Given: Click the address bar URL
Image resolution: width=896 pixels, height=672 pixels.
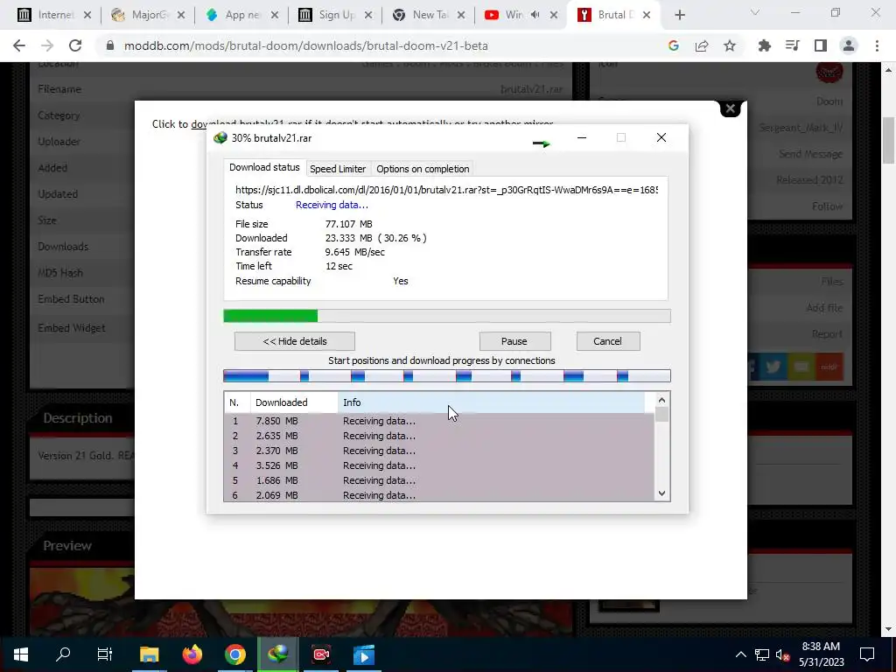Looking at the screenshot, I should point(305,45).
